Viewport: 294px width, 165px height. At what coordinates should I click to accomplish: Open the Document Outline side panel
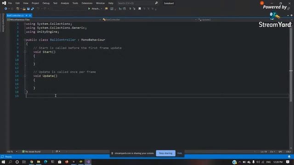(x=3, y=22)
